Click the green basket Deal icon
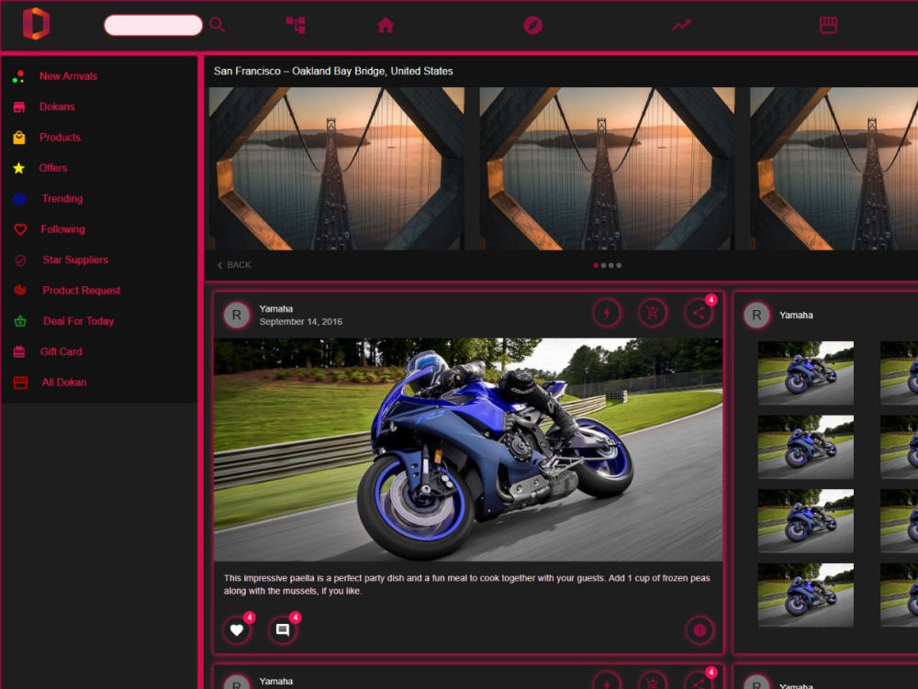Screen dimensions: 918x689 (x=20, y=321)
